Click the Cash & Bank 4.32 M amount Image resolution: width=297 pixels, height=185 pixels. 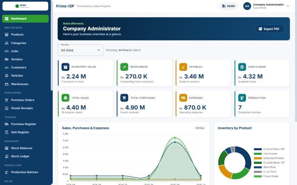pos(253,77)
